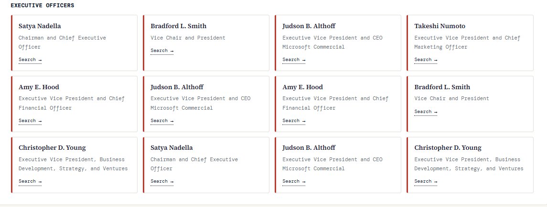
Task: Click Search in Judson Althoff card between Amy Hood cards
Action: 162,121
